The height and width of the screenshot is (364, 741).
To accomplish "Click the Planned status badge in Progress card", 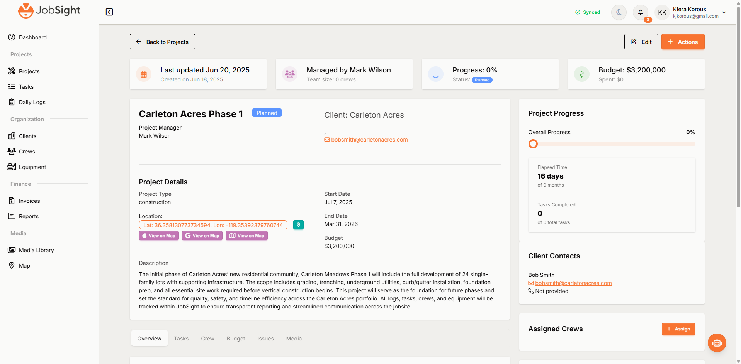I will (x=482, y=80).
